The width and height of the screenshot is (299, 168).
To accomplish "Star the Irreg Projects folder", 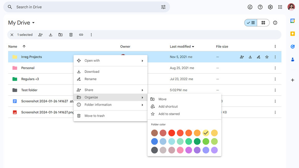I will click(x=267, y=57).
